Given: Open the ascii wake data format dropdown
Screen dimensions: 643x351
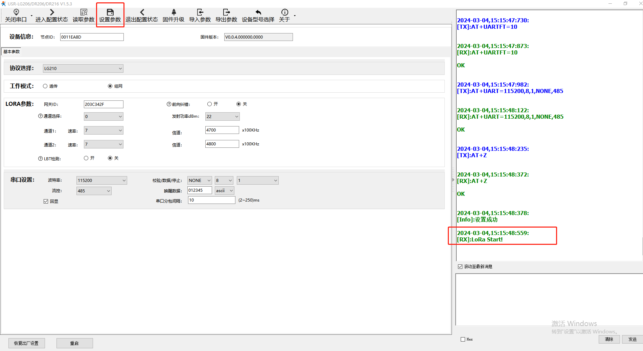Looking at the screenshot, I should [x=225, y=190].
